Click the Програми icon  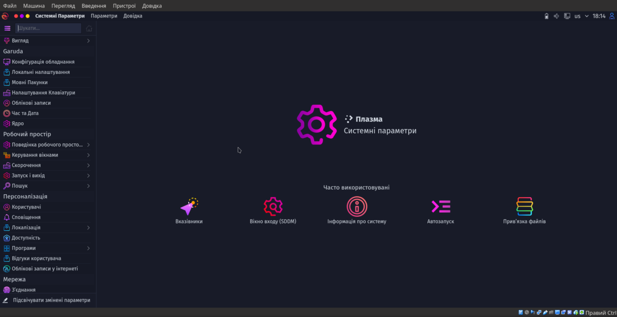pyautogui.click(x=7, y=248)
